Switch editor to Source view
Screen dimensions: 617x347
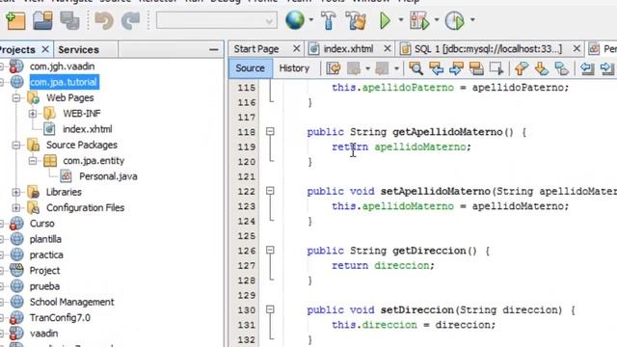pos(250,68)
